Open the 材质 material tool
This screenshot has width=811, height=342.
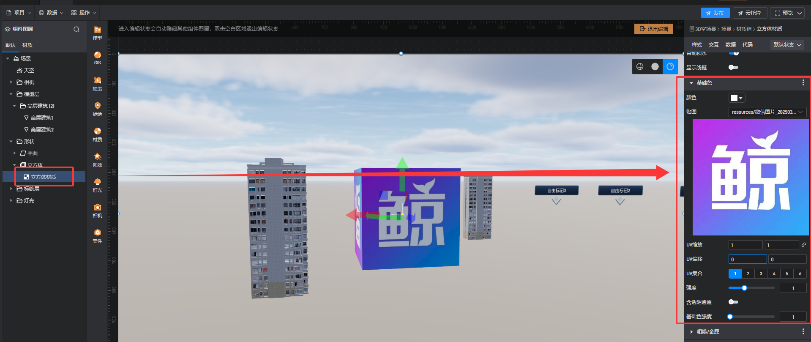click(97, 134)
